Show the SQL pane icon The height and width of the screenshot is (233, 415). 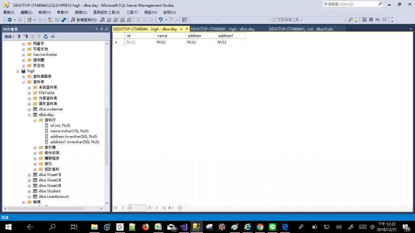tap(378, 20)
